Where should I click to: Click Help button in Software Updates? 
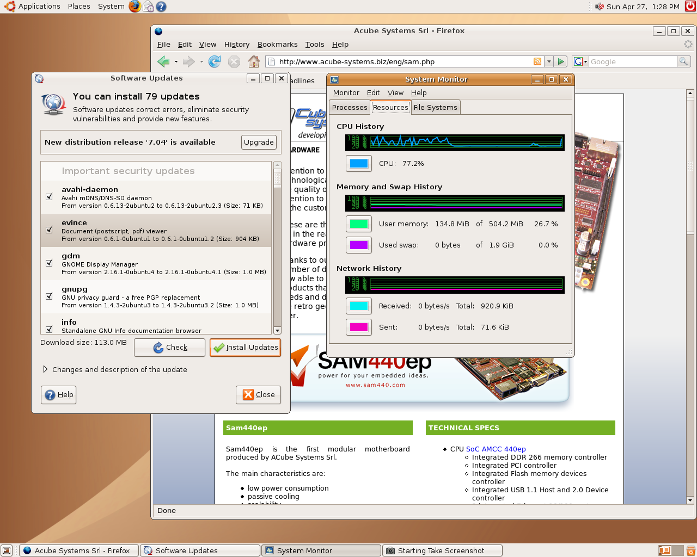coord(58,395)
